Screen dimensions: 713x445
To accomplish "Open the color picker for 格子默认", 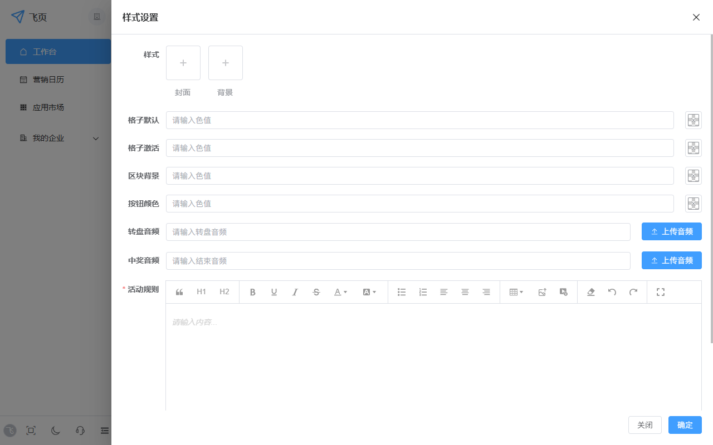I will (693, 120).
